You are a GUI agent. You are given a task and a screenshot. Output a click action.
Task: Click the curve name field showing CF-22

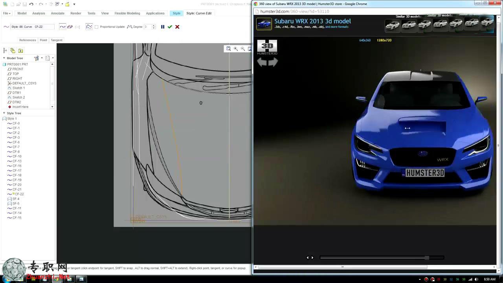click(x=32, y=27)
